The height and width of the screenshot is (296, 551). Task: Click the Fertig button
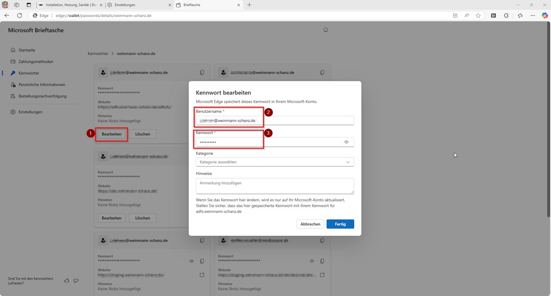point(340,224)
